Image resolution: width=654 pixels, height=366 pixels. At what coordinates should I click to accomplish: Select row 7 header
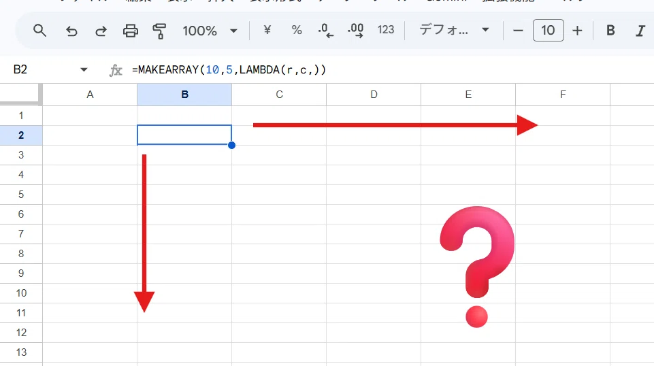[x=21, y=234]
